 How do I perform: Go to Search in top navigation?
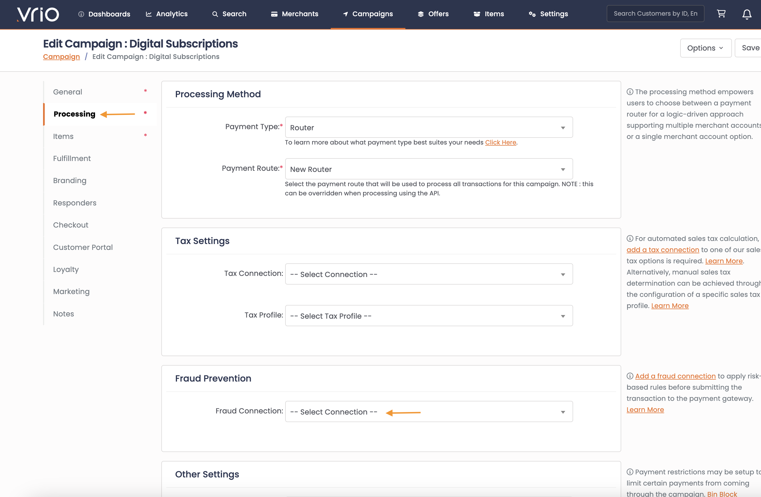(x=229, y=14)
